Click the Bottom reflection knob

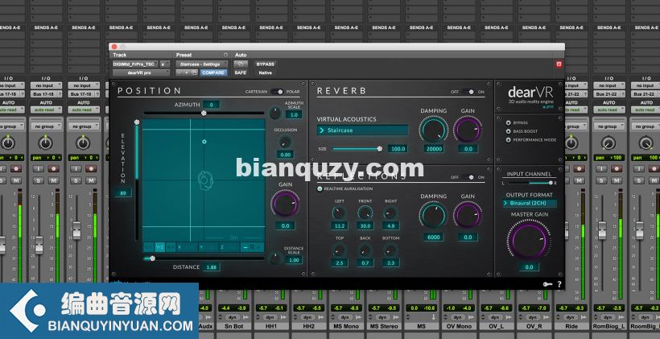click(390, 250)
